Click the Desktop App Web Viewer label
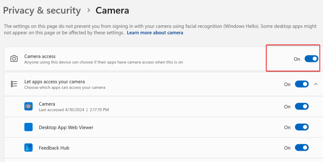 pos(66,127)
